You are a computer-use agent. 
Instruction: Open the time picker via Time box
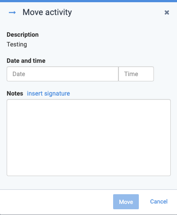point(136,74)
